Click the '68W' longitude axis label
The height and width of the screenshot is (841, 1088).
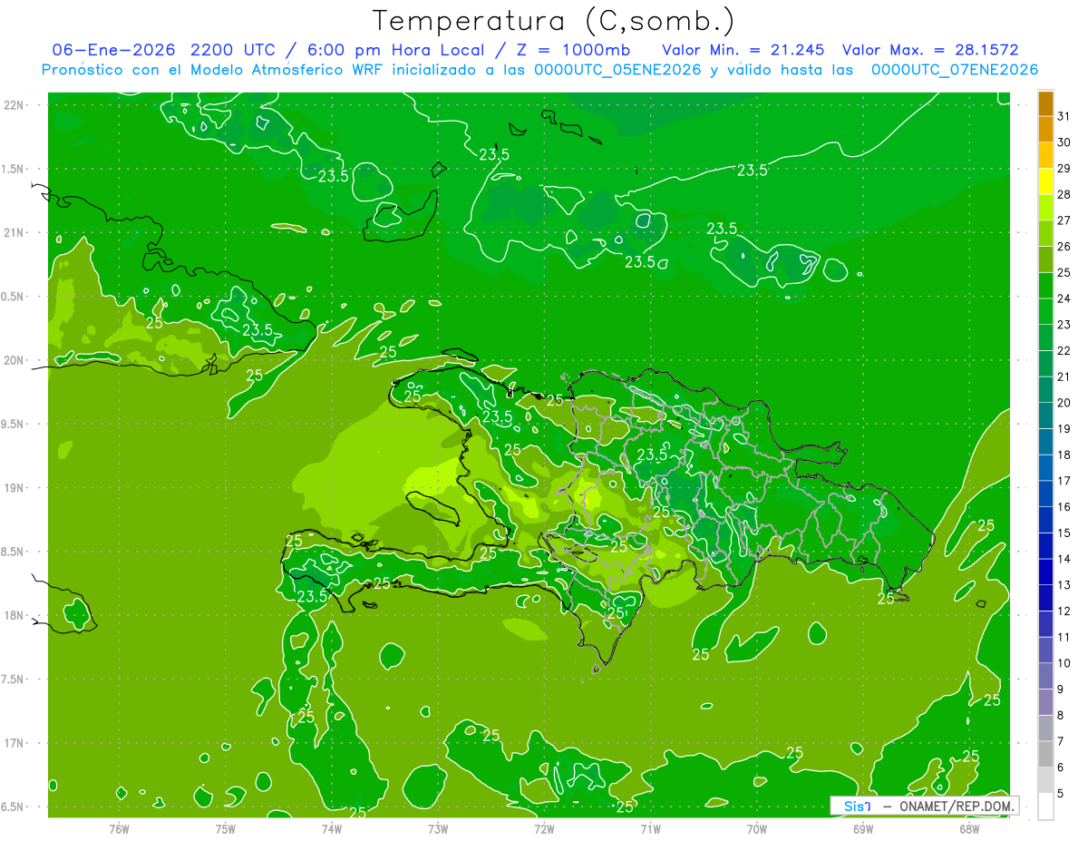click(x=969, y=829)
